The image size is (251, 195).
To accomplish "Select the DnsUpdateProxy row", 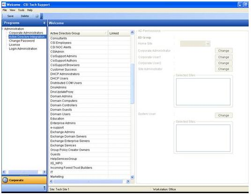I will (90, 92).
